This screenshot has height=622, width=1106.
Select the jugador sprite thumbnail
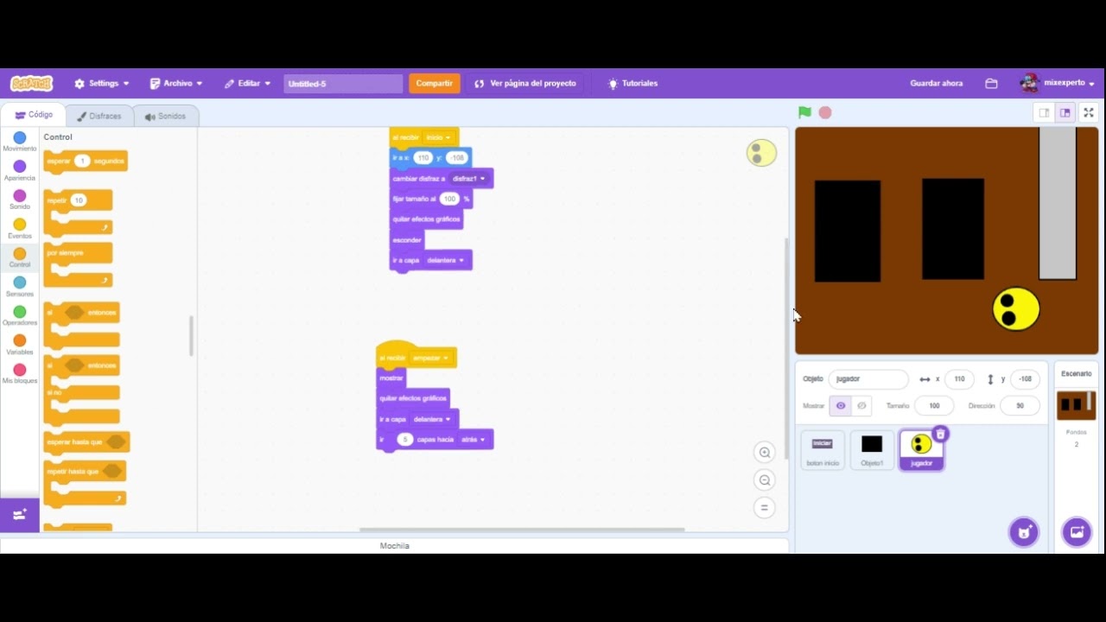coord(921,450)
